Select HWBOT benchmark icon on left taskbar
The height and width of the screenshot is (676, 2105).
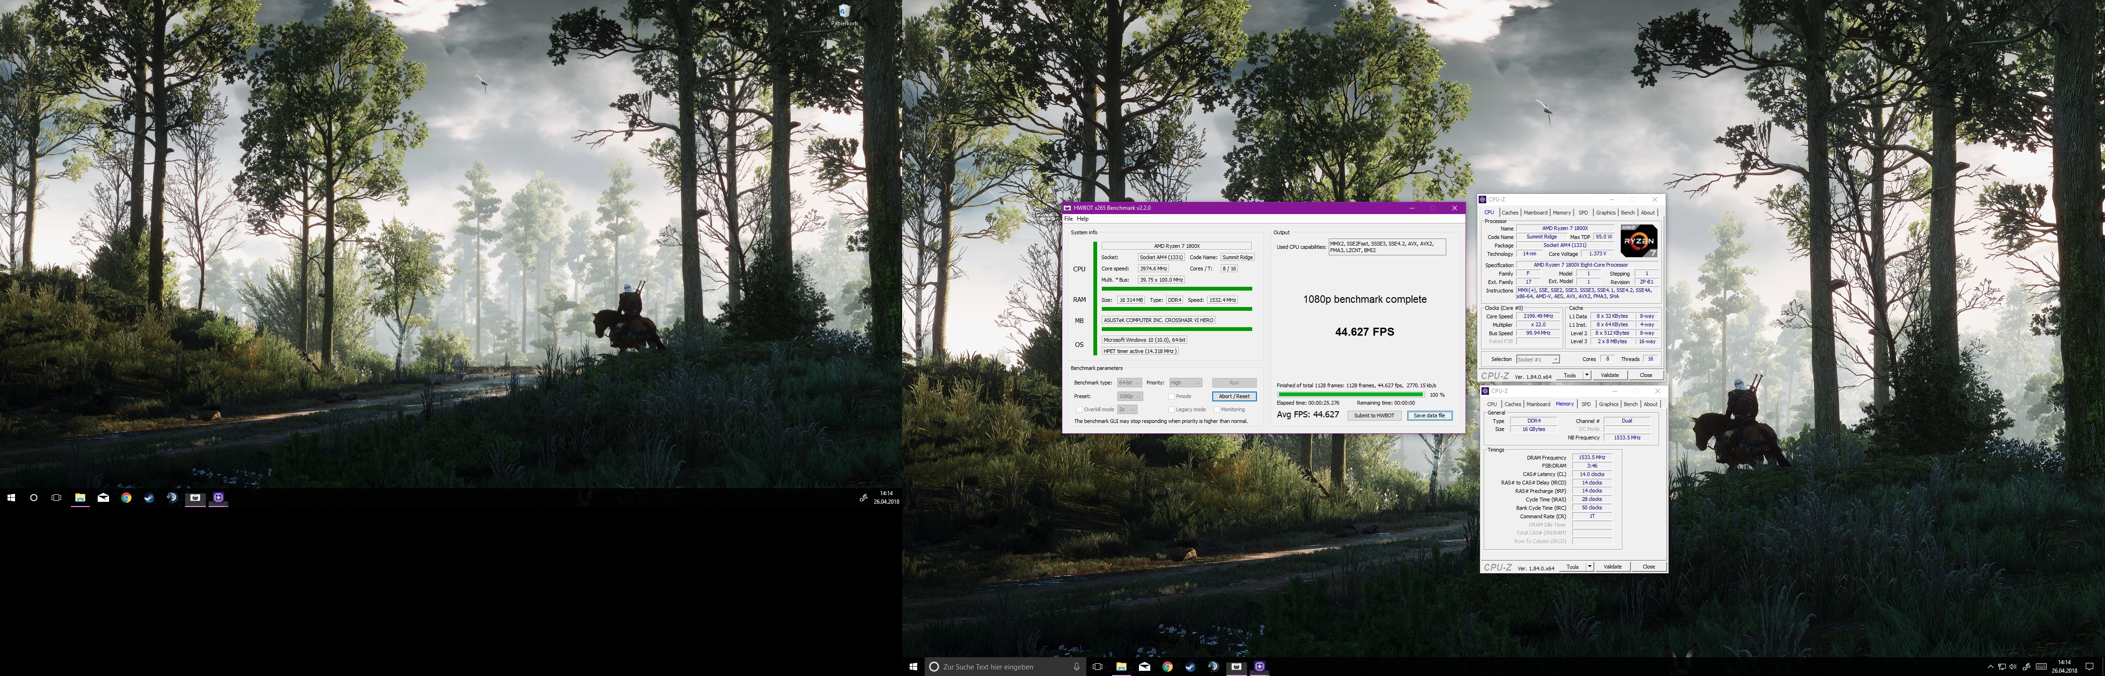[x=195, y=497]
